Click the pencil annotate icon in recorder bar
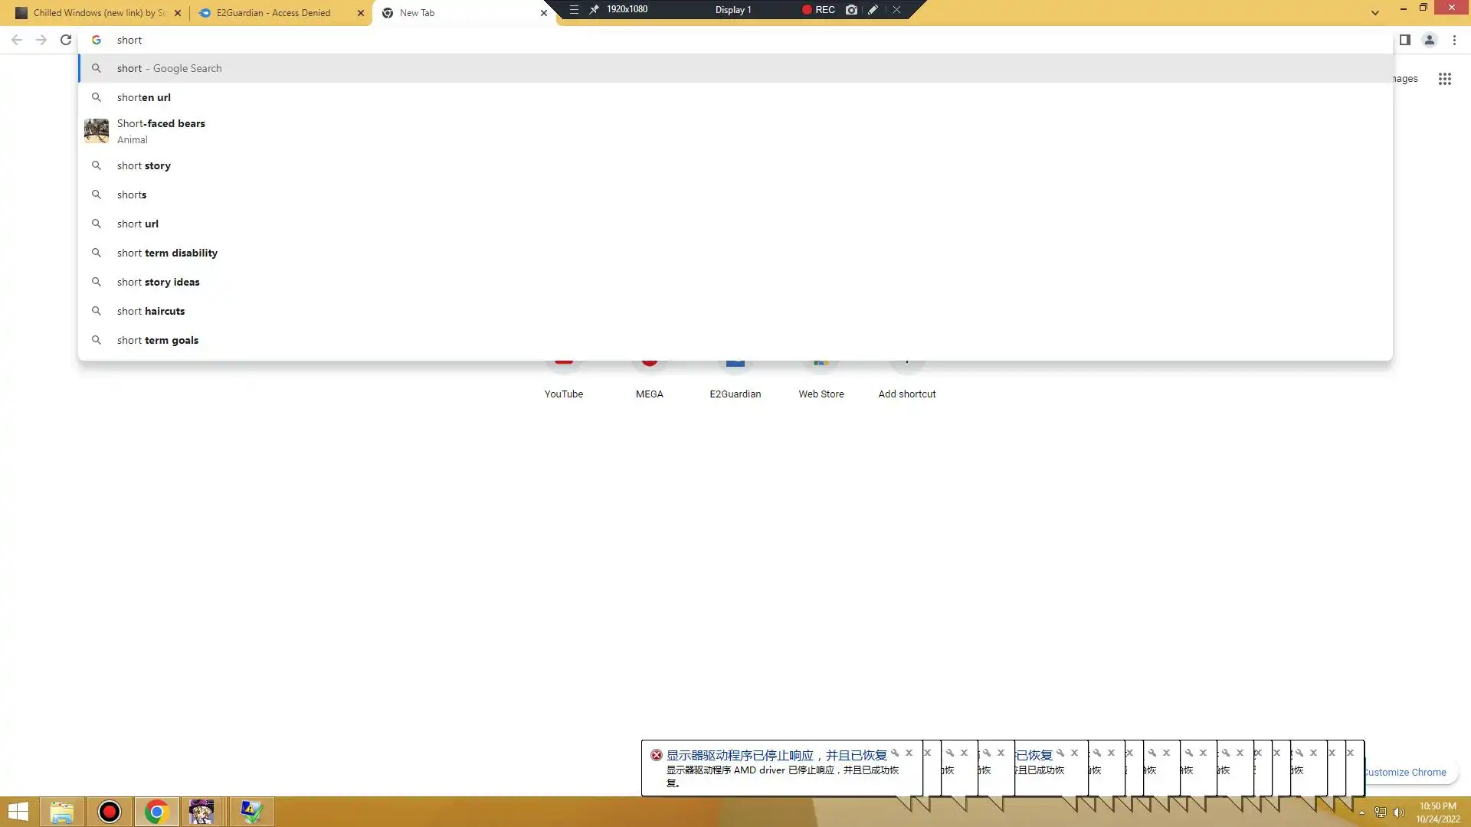Viewport: 1471px width, 827px height. pos(873,10)
